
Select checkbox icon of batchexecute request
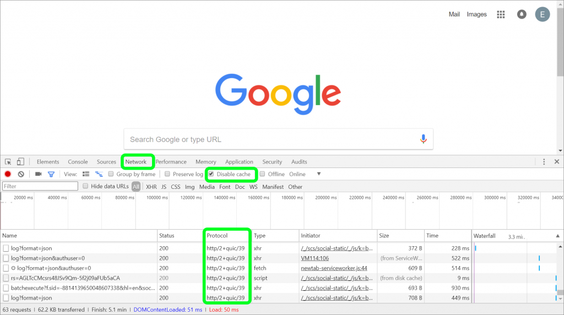[6, 288]
